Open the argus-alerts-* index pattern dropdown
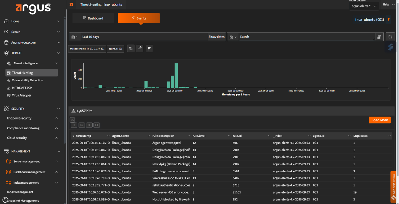The image size is (399, 204). (x=364, y=6)
